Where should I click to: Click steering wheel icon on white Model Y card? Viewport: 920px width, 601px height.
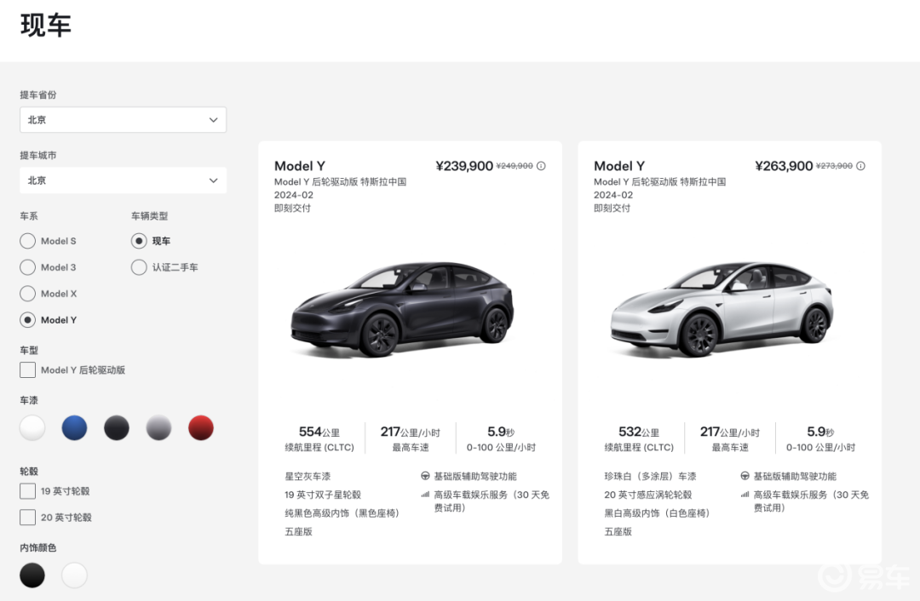[x=745, y=477]
